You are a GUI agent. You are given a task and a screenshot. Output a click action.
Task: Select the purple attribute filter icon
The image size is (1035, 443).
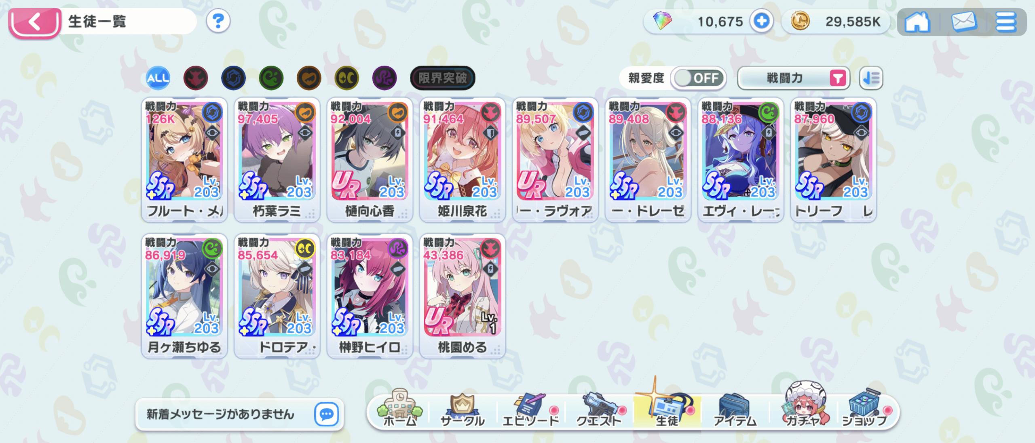384,78
